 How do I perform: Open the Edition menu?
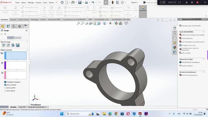coord(24,3)
